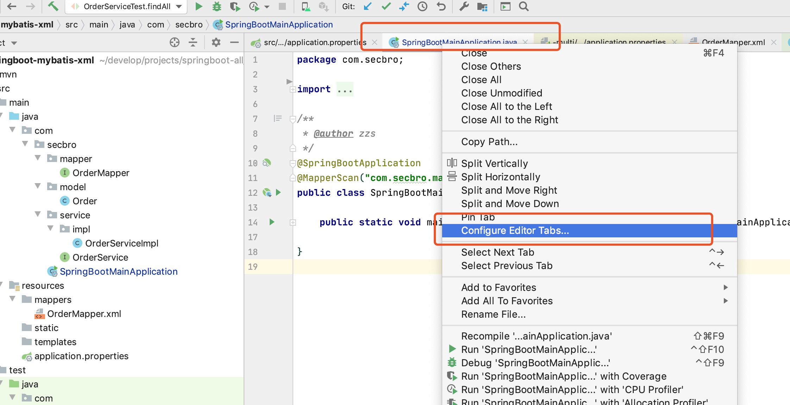Show Git history clock icon
The height and width of the screenshot is (405, 790).
[x=422, y=6]
